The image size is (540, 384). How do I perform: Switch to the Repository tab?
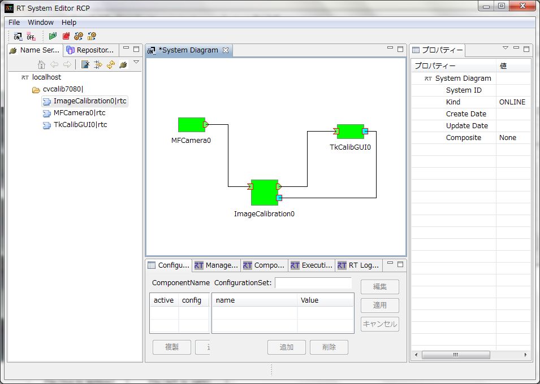(91, 50)
